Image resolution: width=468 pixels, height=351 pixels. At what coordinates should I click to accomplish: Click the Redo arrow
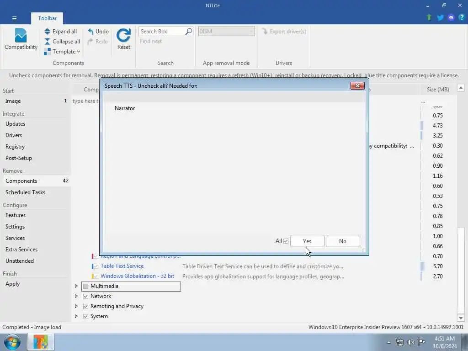click(90, 42)
